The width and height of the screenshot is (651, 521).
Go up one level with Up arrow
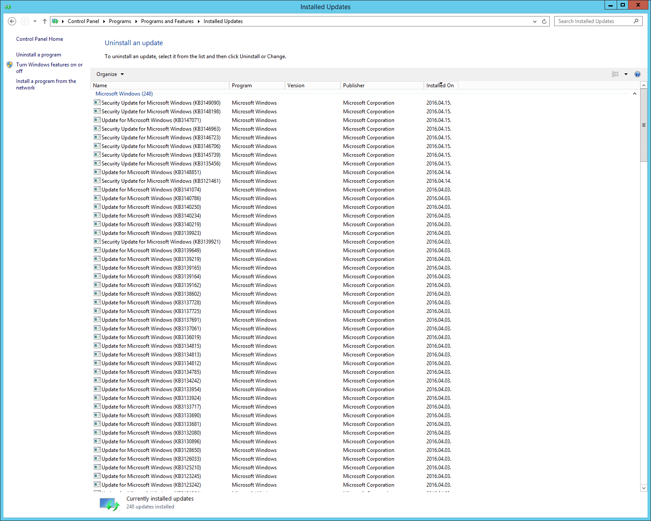(45, 21)
